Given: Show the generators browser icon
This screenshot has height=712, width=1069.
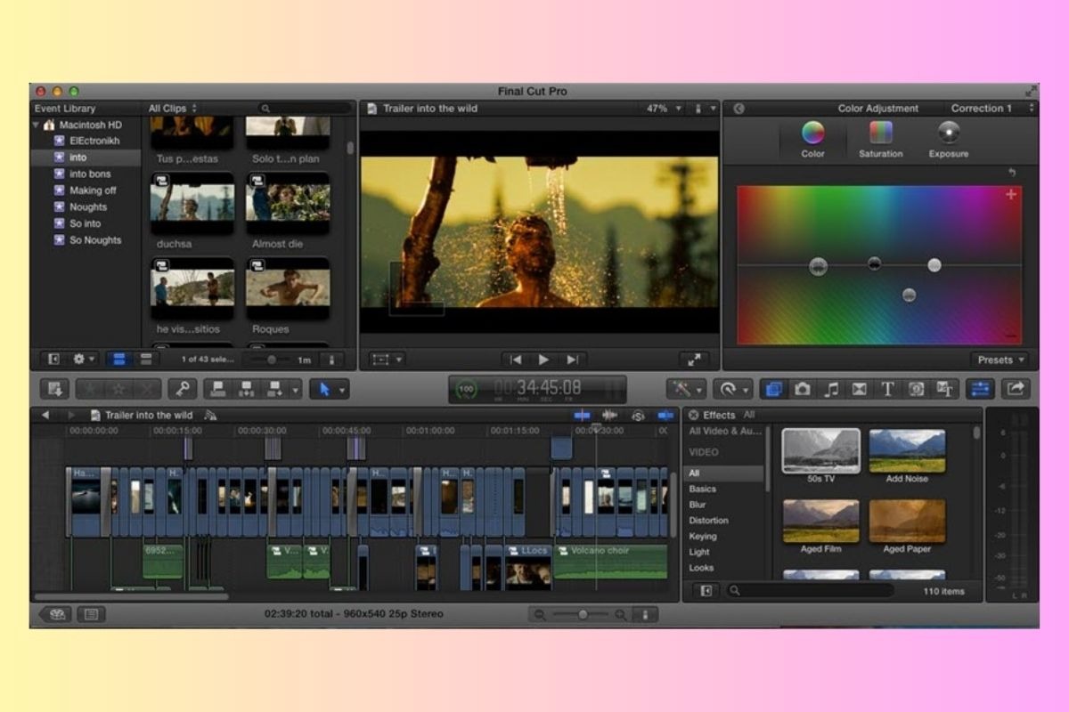Looking at the screenshot, I should pos(916,389).
